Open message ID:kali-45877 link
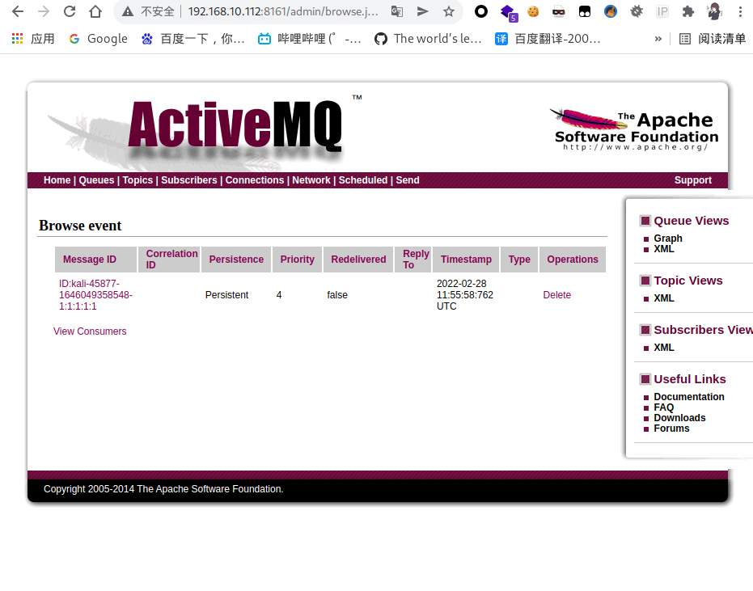Viewport: 753px width, 591px height. [95, 295]
